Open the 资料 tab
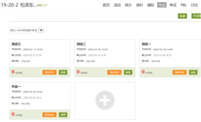The width and height of the screenshot is (201, 122). click(140, 5)
